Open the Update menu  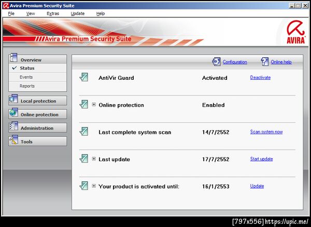78,13
